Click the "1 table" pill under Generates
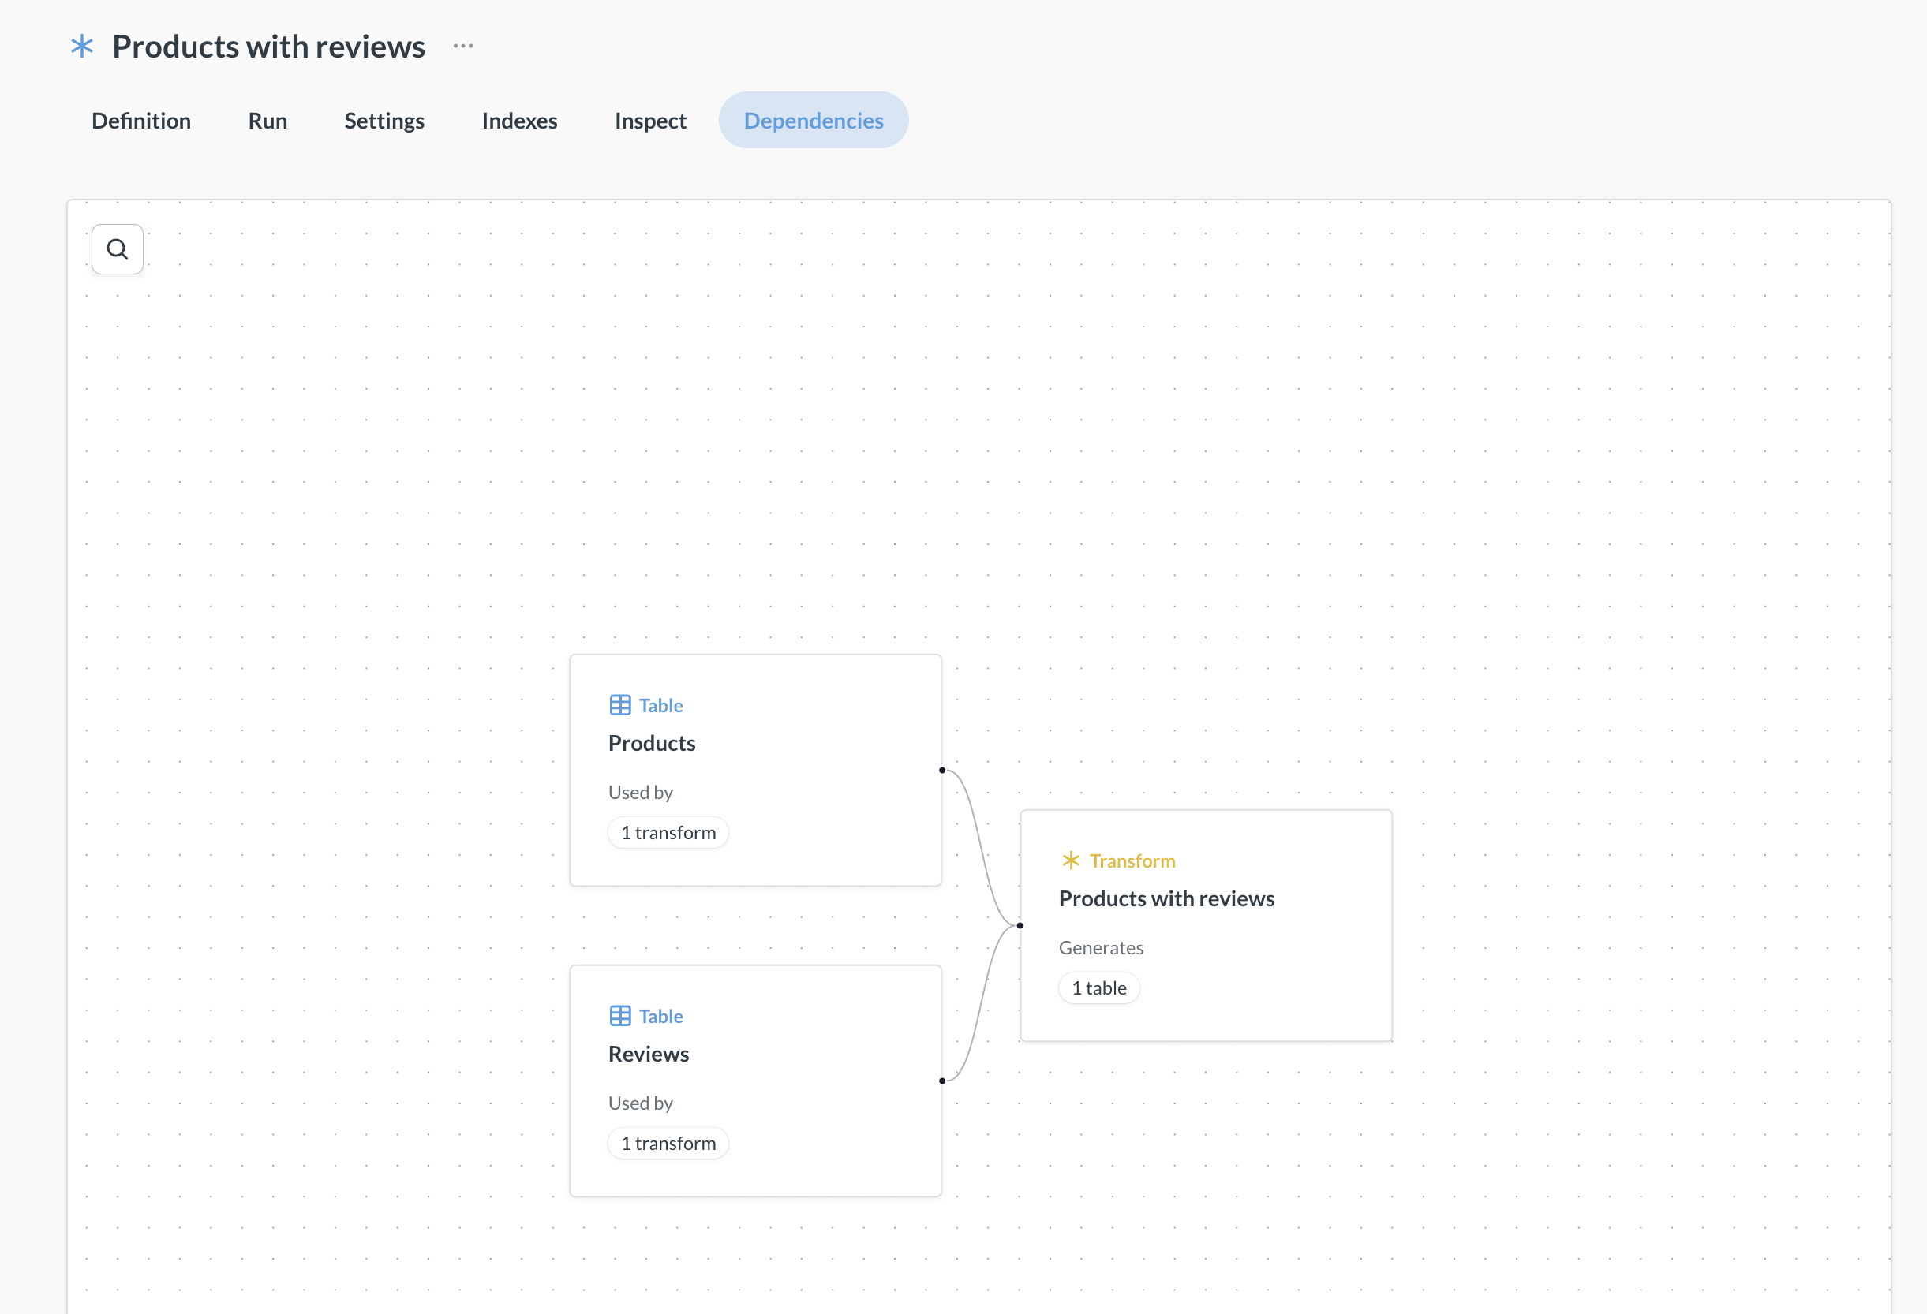Image resolution: width=1927 pixels, height=1314 pixels. pos(1098,988)
